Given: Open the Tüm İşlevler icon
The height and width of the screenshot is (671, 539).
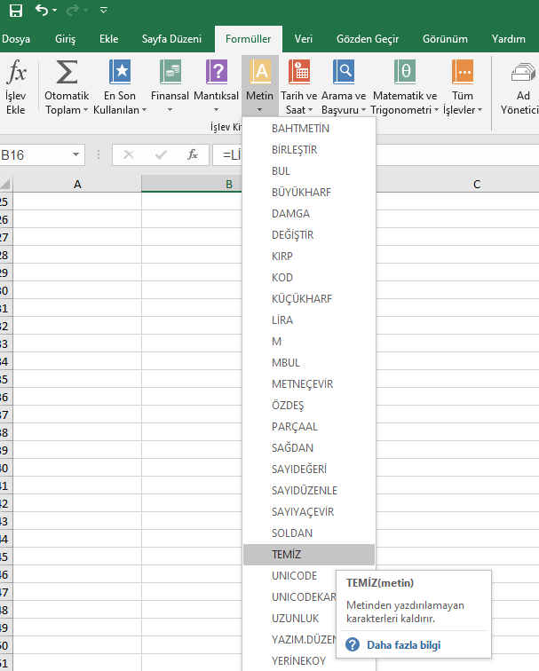Looking at the screenshot, I should pyautogui.click(x=463, y=72).
